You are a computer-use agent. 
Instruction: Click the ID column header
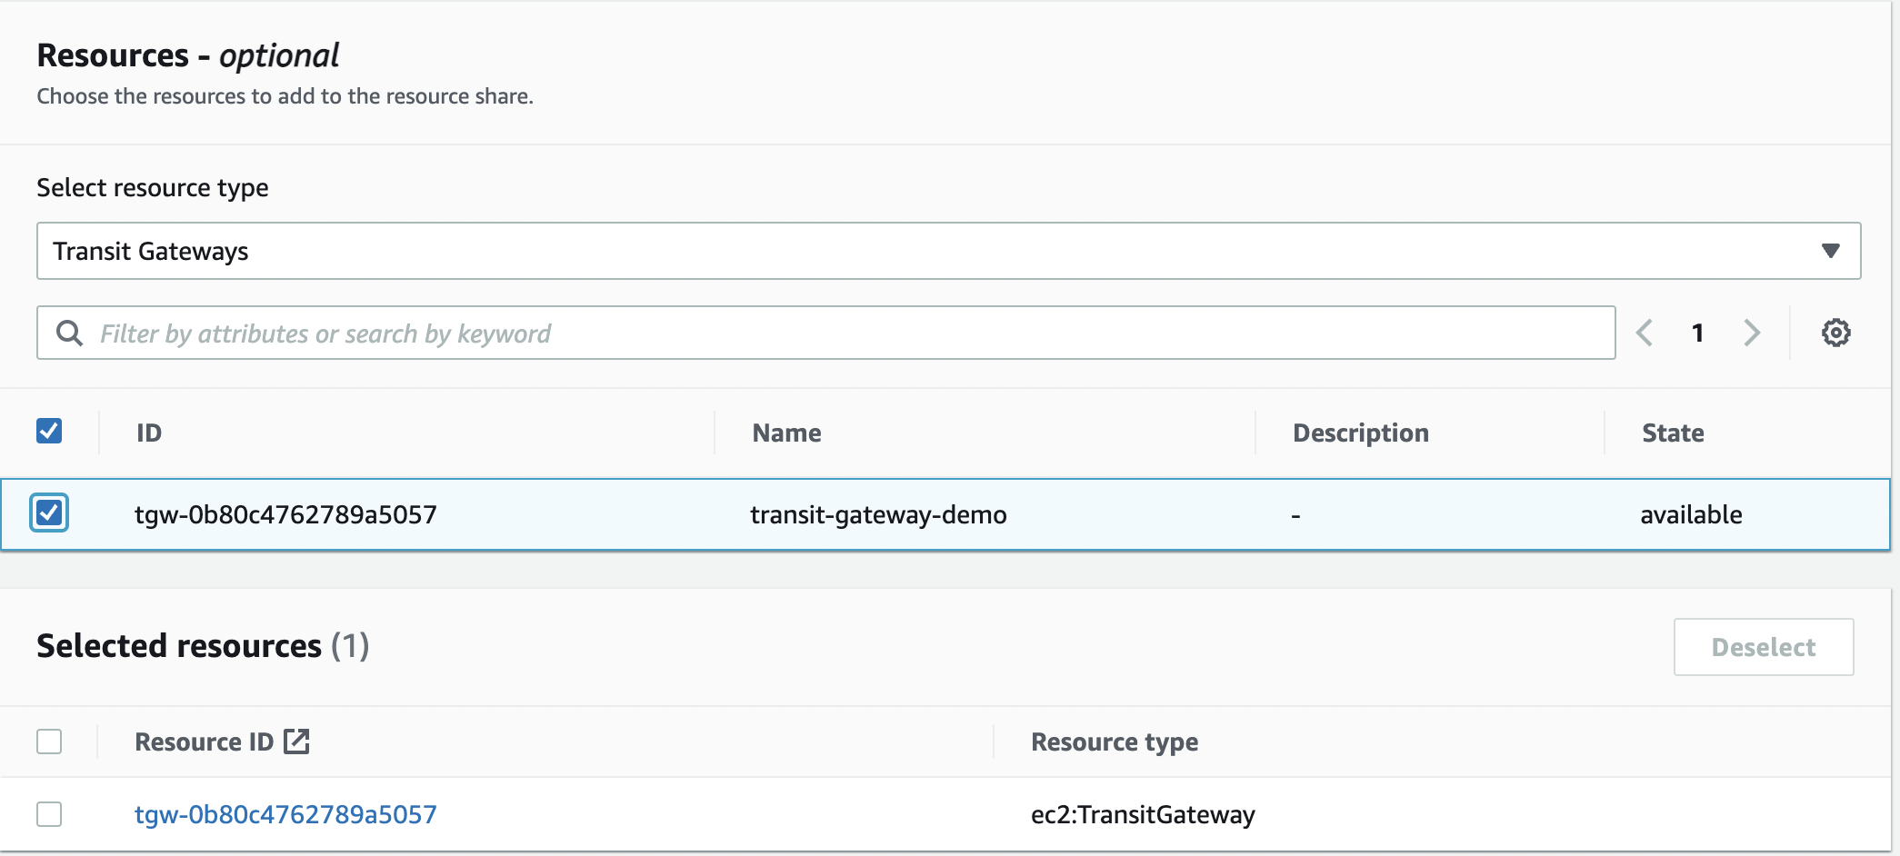pyautogui.click(x=149, y=433)
